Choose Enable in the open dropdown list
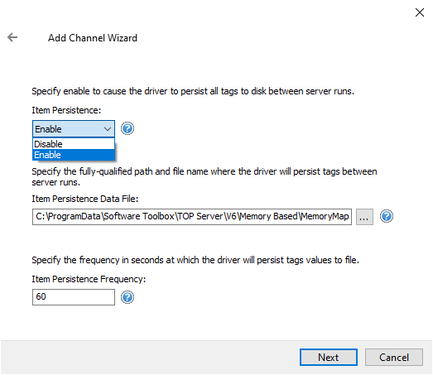The height and width of the screenshot is (375, 433). (74, 155)
